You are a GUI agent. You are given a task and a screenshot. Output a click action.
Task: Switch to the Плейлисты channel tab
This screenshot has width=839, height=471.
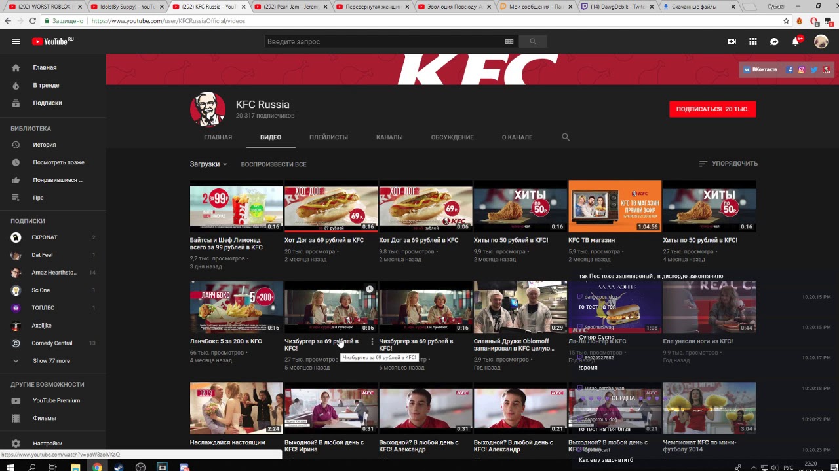328,137
